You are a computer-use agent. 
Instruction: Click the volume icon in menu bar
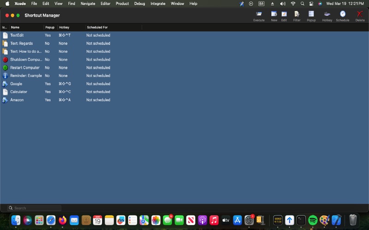[x=283, y=4]
